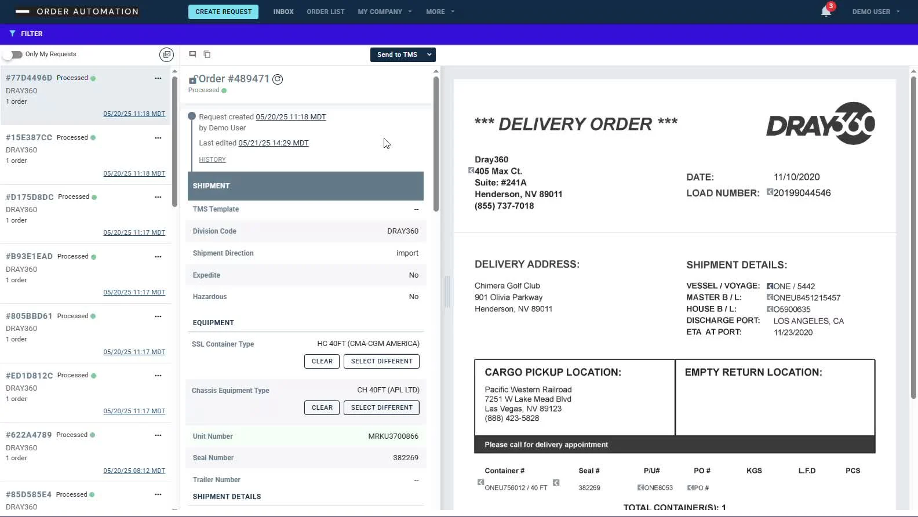Click the multi-select requests icon
The width and height of the screenshot is (918, 517).
pos(166,54)
